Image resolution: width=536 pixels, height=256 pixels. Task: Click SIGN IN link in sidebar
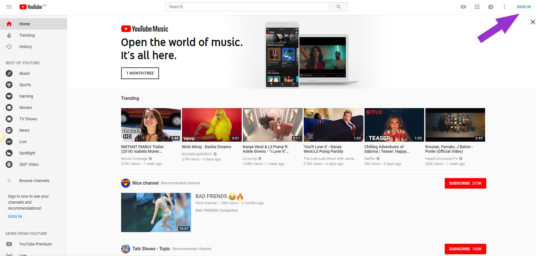coord(15,216)
